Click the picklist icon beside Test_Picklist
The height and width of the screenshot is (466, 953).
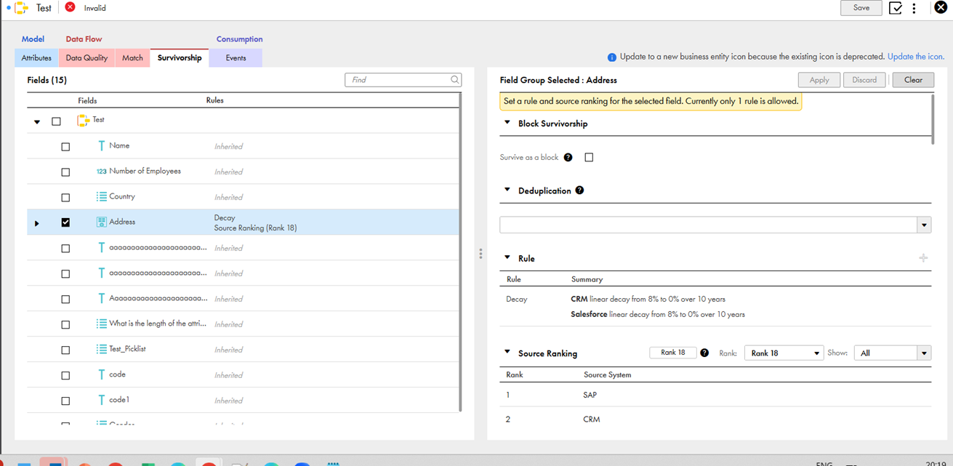click(102, 350)
